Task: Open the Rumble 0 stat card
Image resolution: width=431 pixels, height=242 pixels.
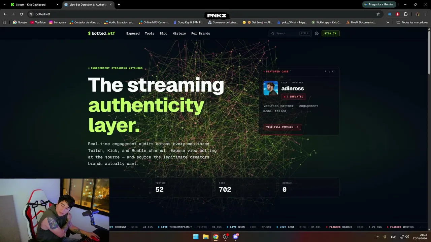Action: (x=309, y=187)
